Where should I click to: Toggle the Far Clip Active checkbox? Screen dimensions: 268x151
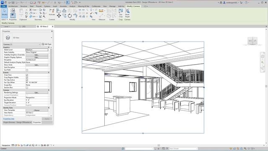click(27, 80)
